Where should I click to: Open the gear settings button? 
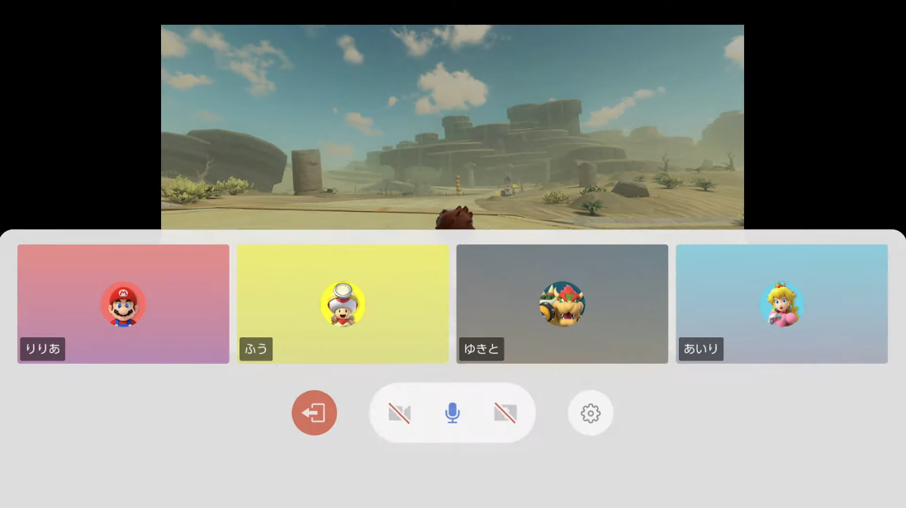pos(590,412)
